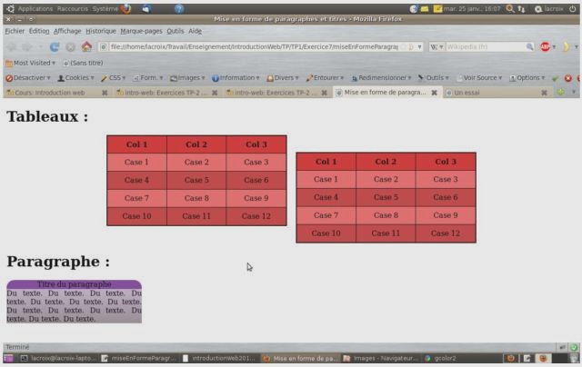Click the Adblock Plus icon
582x367 pixels.
[x=546, y=46]
